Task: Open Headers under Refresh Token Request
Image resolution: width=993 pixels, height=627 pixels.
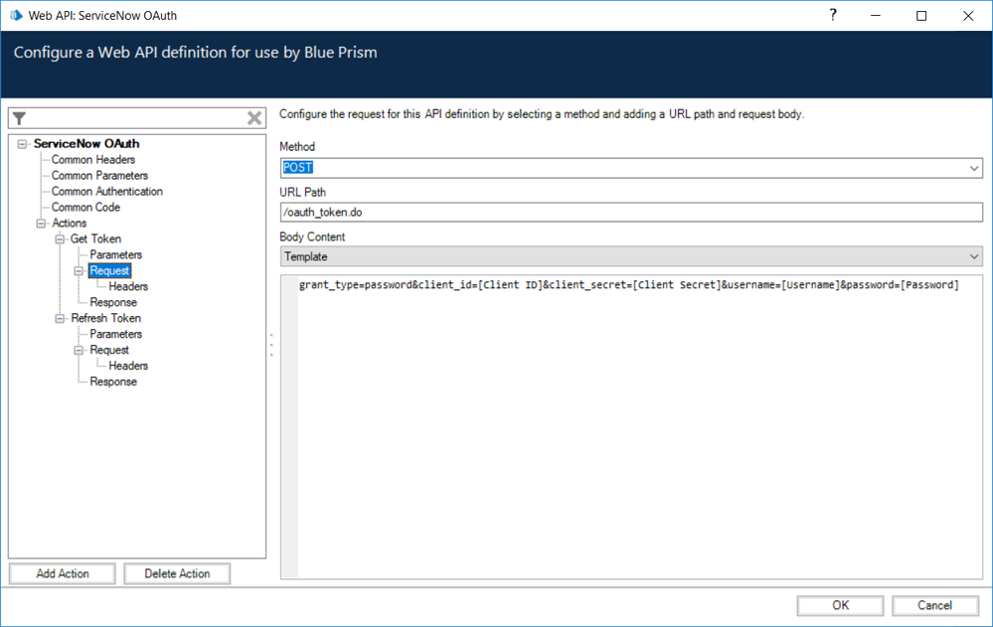Action: pos(128,366)
